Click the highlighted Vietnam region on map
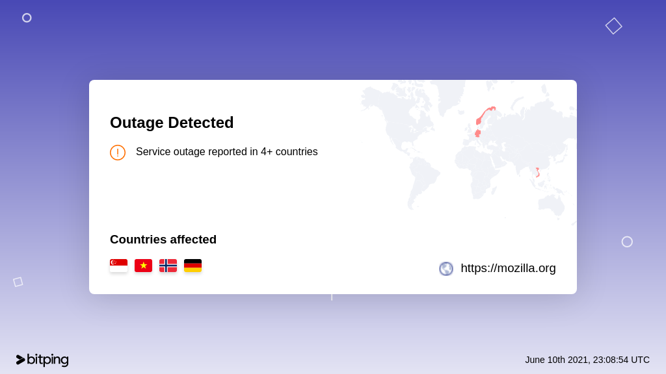 tap(537, 172)
